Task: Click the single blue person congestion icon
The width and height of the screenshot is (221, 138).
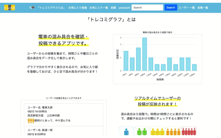Action: click(x=126, y=131)
